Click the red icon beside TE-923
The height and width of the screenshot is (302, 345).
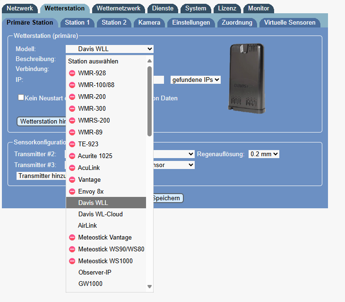coord(72,144)
